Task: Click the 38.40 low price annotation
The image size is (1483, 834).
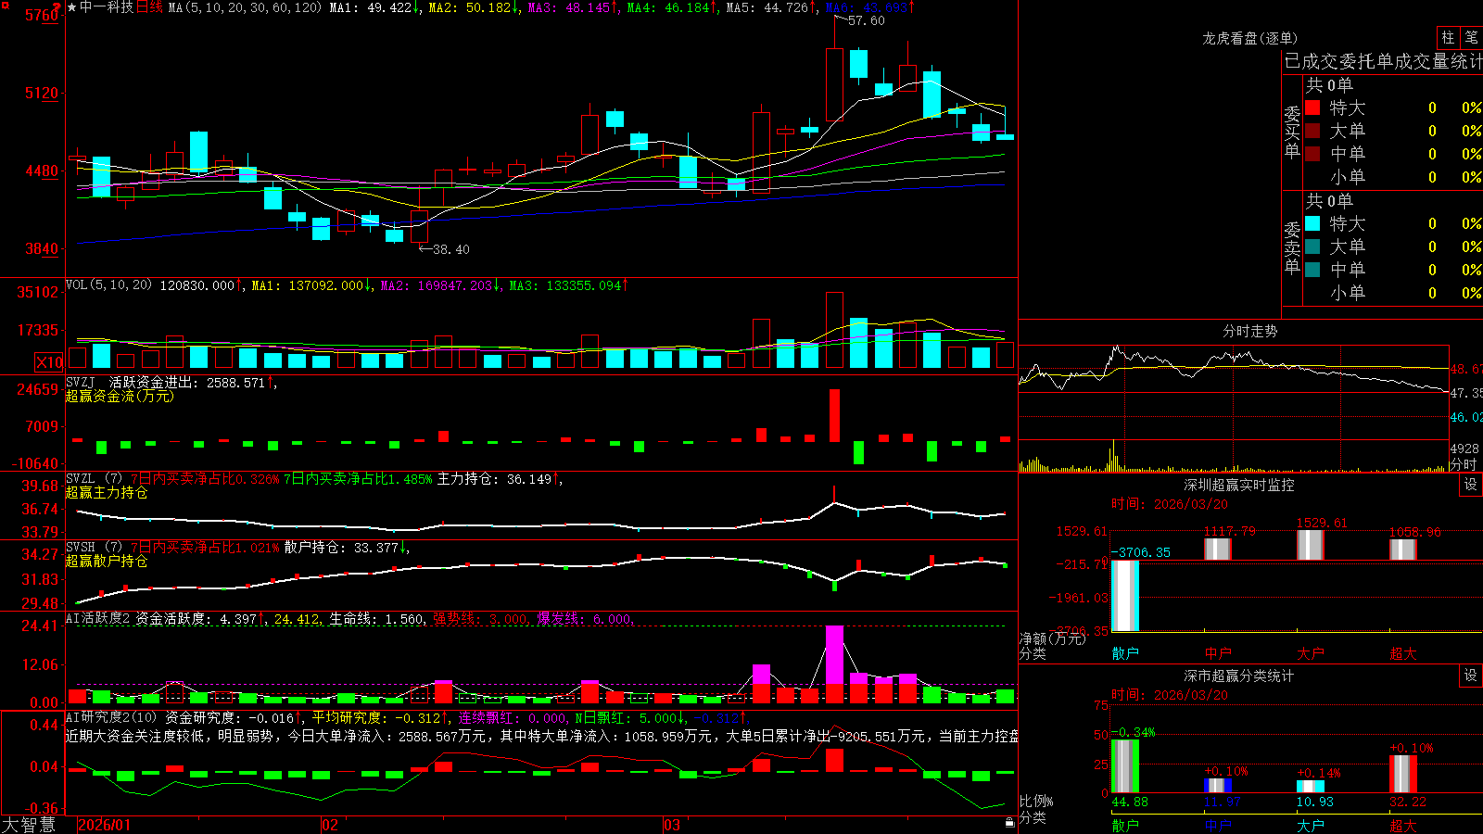Action: click(451, 249)
